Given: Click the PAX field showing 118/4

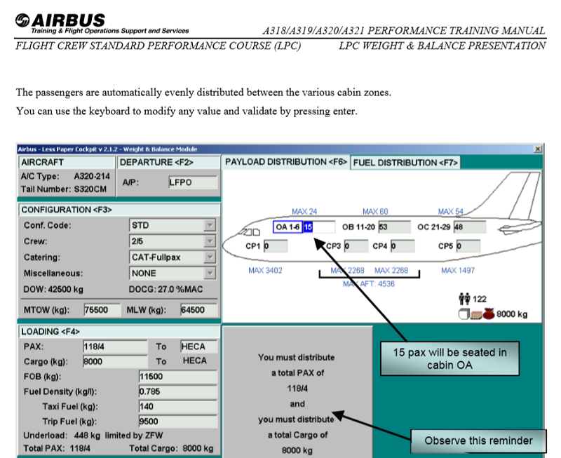Looking at the screenshot, I should click(x=115, y=346).
